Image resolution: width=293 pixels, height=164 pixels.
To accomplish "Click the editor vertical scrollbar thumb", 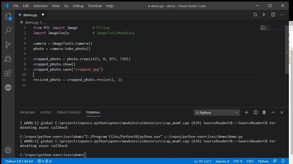I will 287,49.
